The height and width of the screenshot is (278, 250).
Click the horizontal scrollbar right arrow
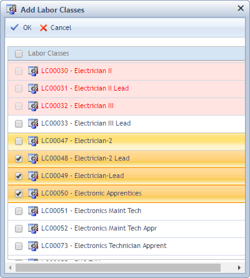(239, 267)
